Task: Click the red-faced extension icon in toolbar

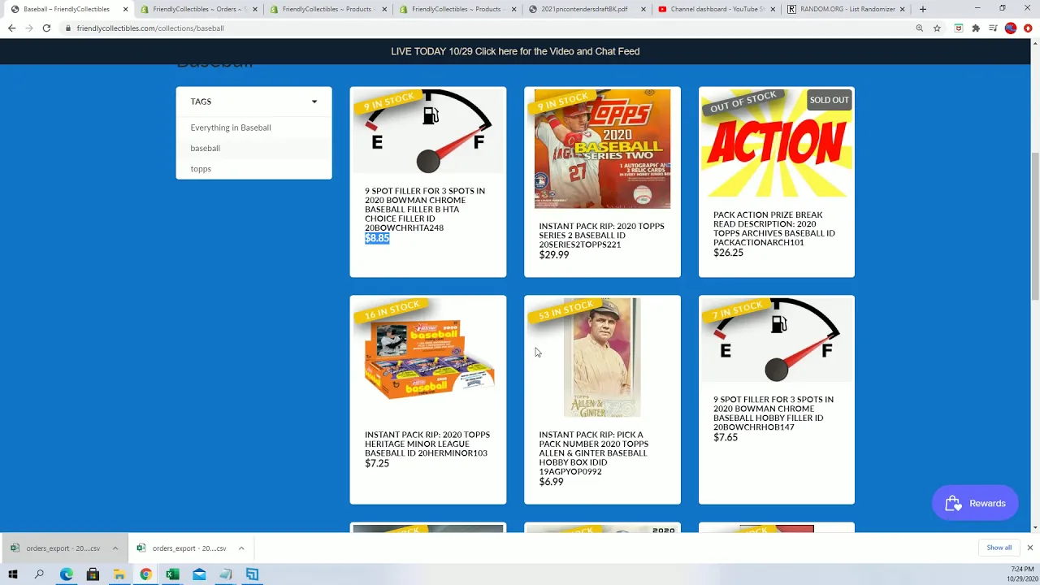Action: coord(959,28)
